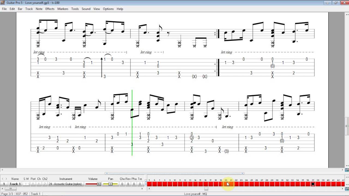
Task: Open the Edit menu
Action: pyautogui.click(x=12, y=9)
